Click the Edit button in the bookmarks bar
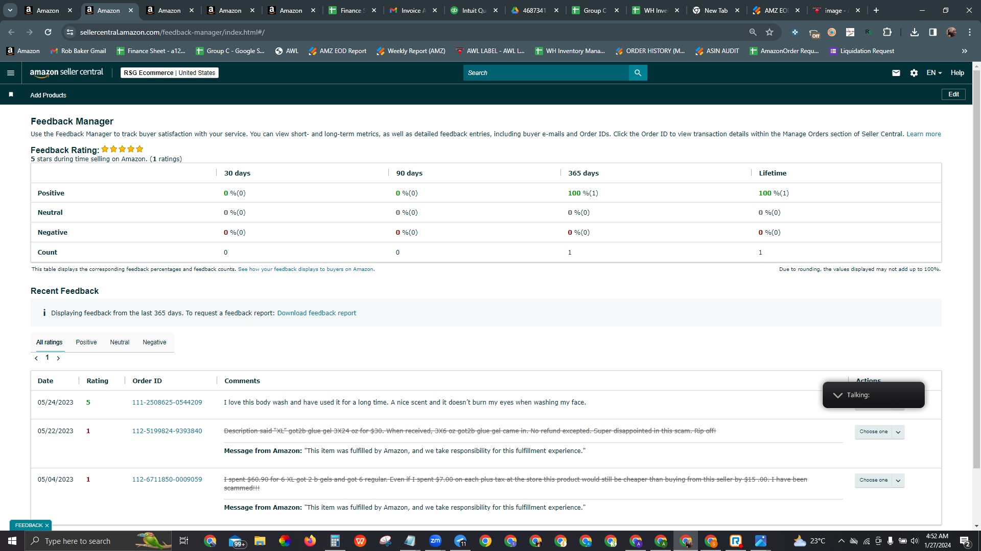Screen dimensions: 981x551 click(x=953, y=94)
